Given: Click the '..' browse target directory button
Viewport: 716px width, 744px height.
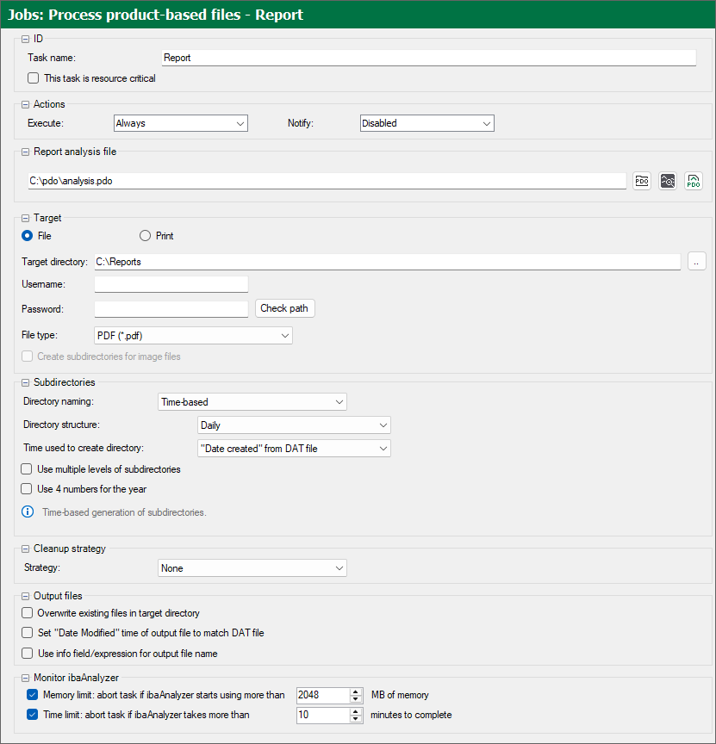Looking at the screenshot, I should click(696, 262).
